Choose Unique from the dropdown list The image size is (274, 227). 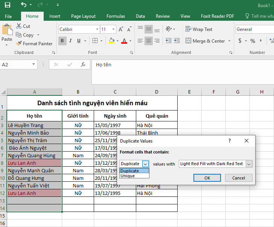128,176
